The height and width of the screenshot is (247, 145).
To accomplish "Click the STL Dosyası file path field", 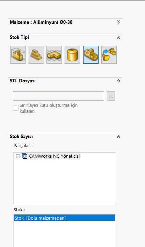I will click(x=58, y=96).
